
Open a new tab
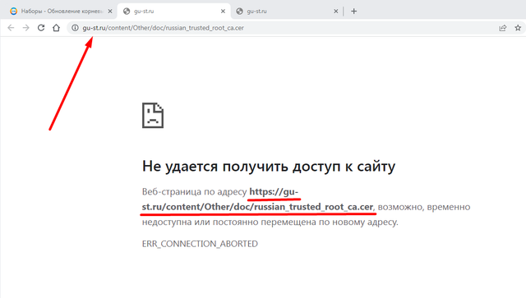[353, 11]
